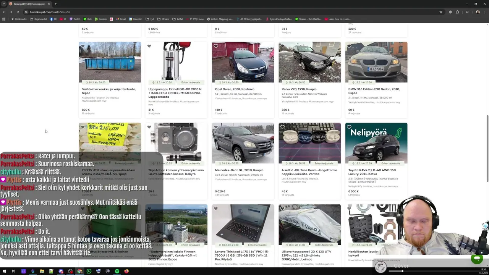Open Spotify from the taskbar
The height and width of the screenshot is (275, 489).
point(117,271)
